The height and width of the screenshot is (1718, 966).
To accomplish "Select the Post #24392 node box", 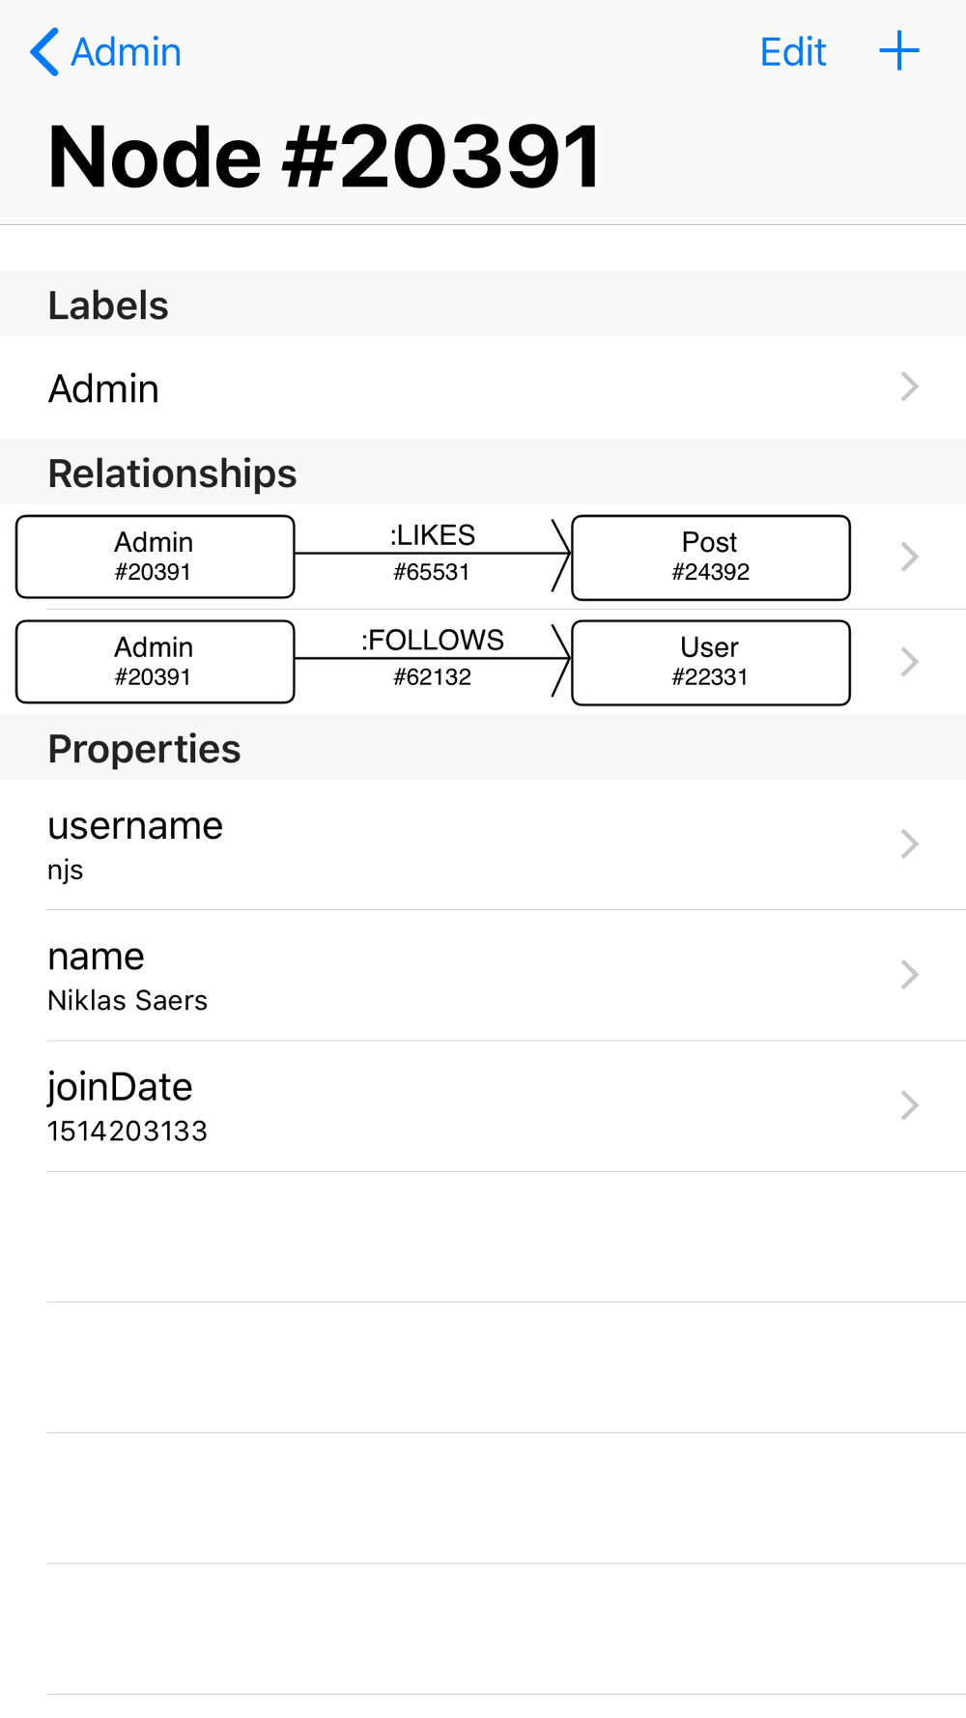I will 711,558.
